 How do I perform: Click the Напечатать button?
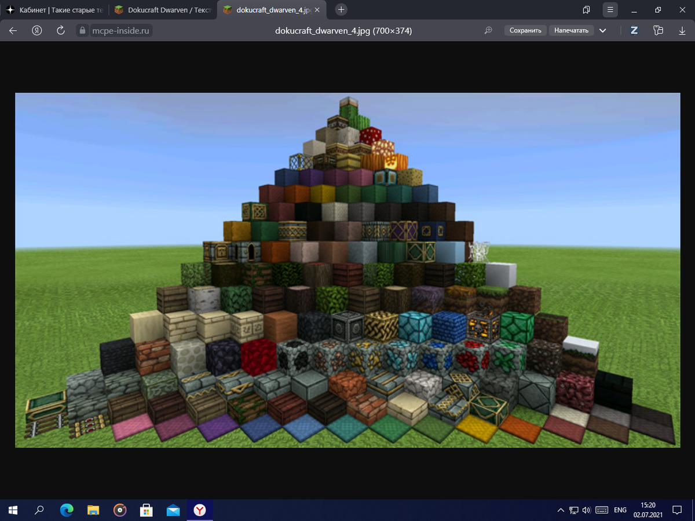pos(571,31)
